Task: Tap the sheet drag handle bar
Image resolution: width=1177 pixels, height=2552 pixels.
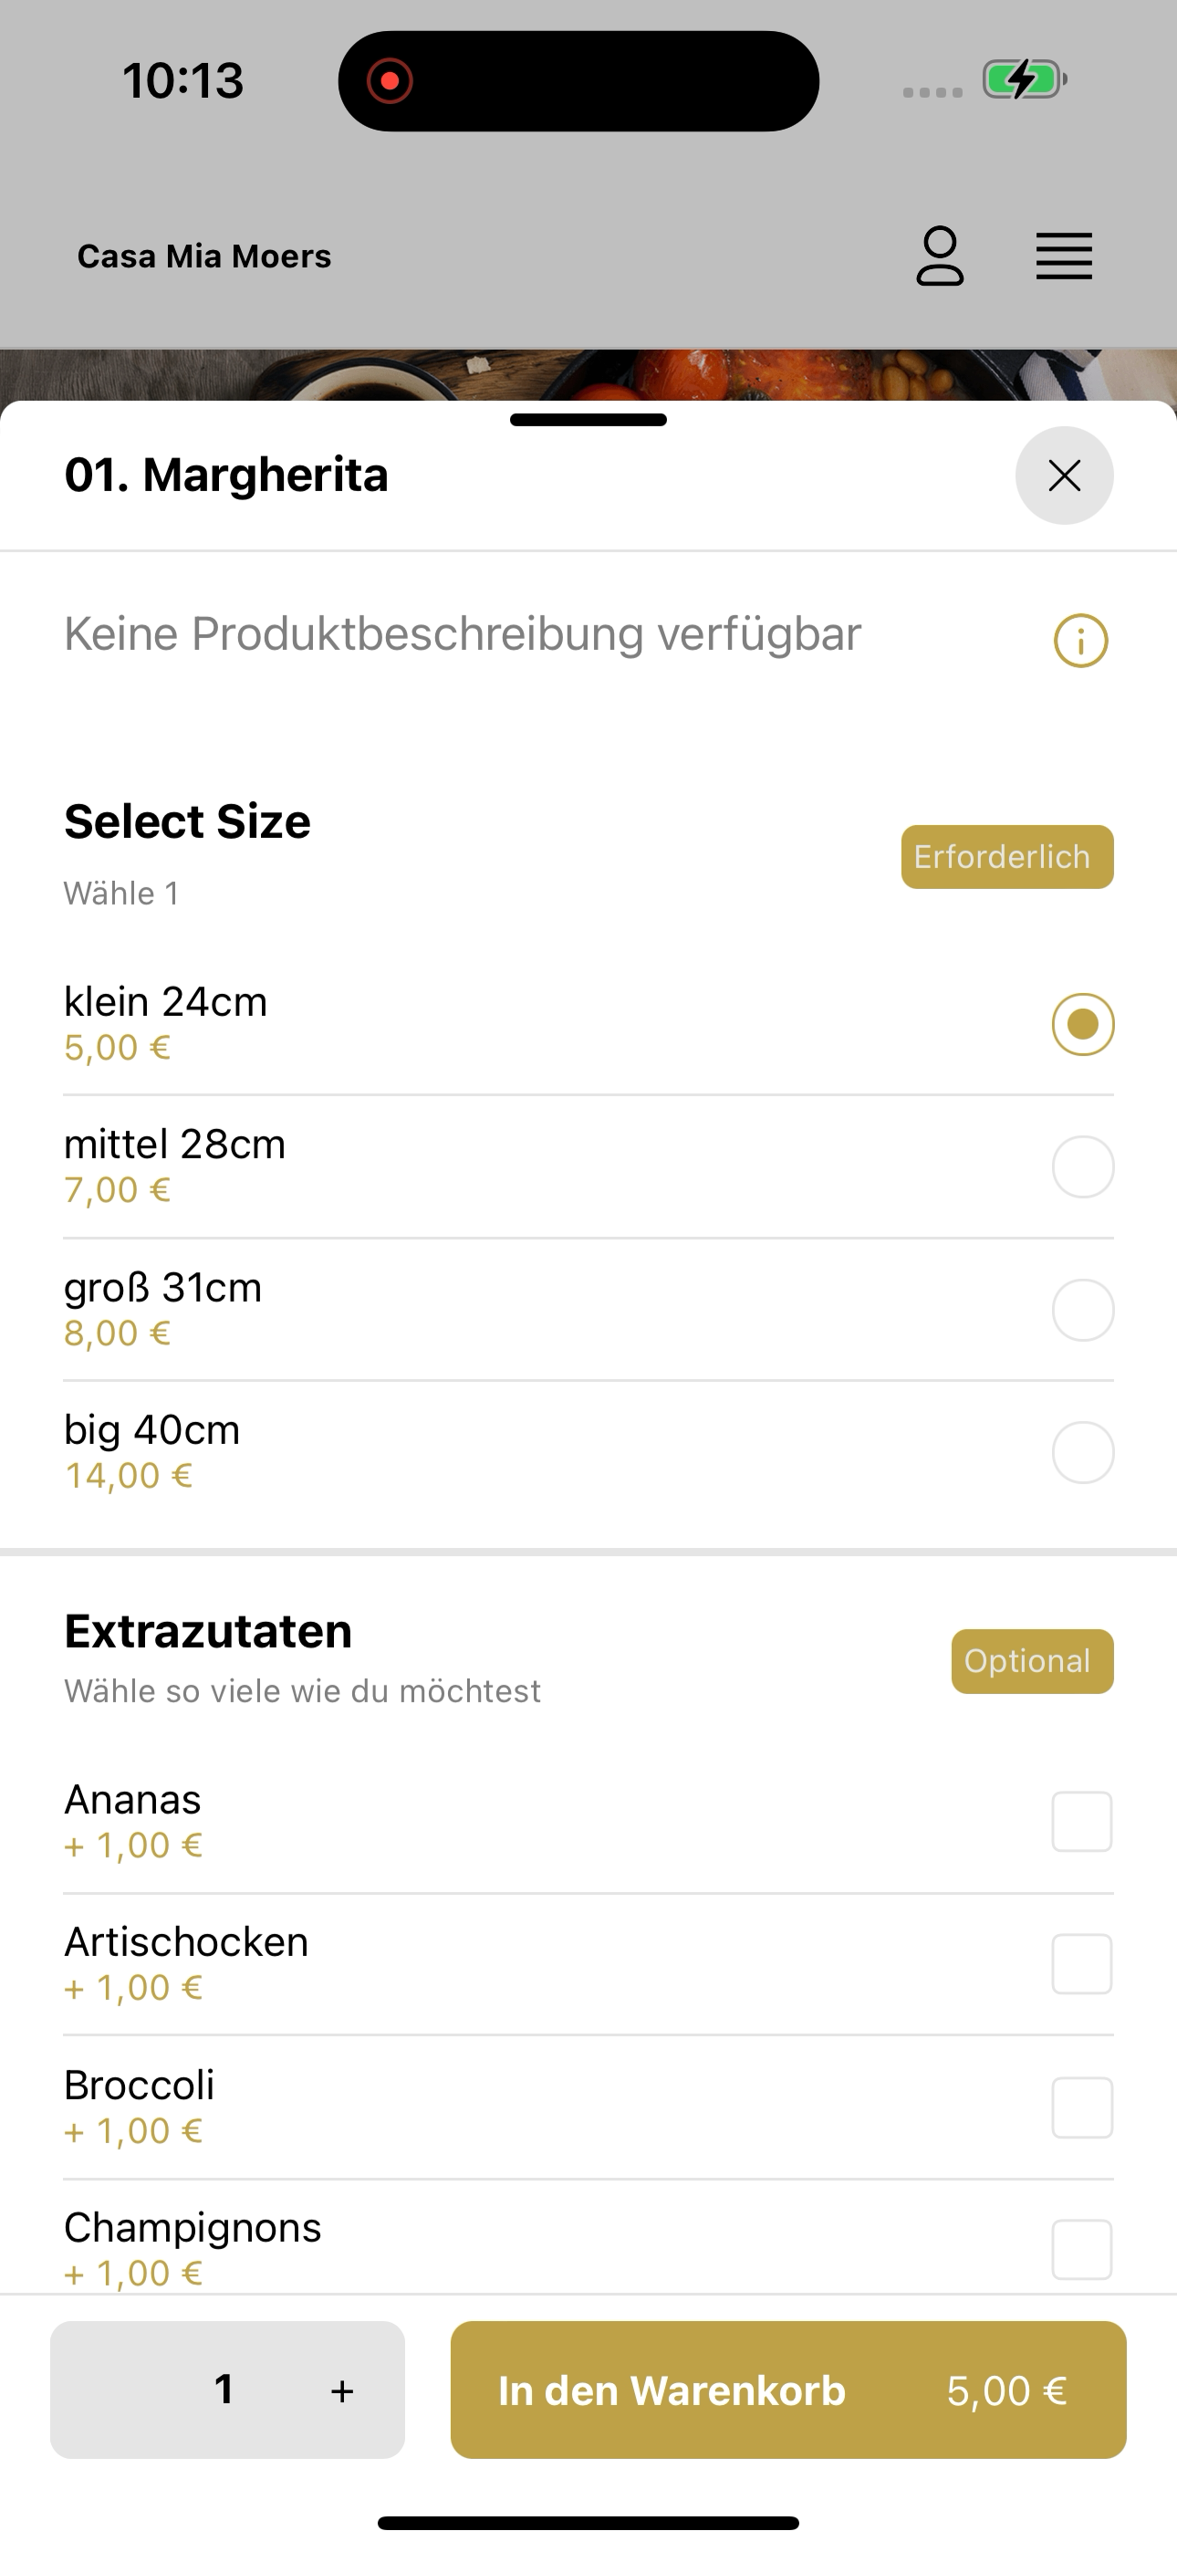Action: [588, 420]
